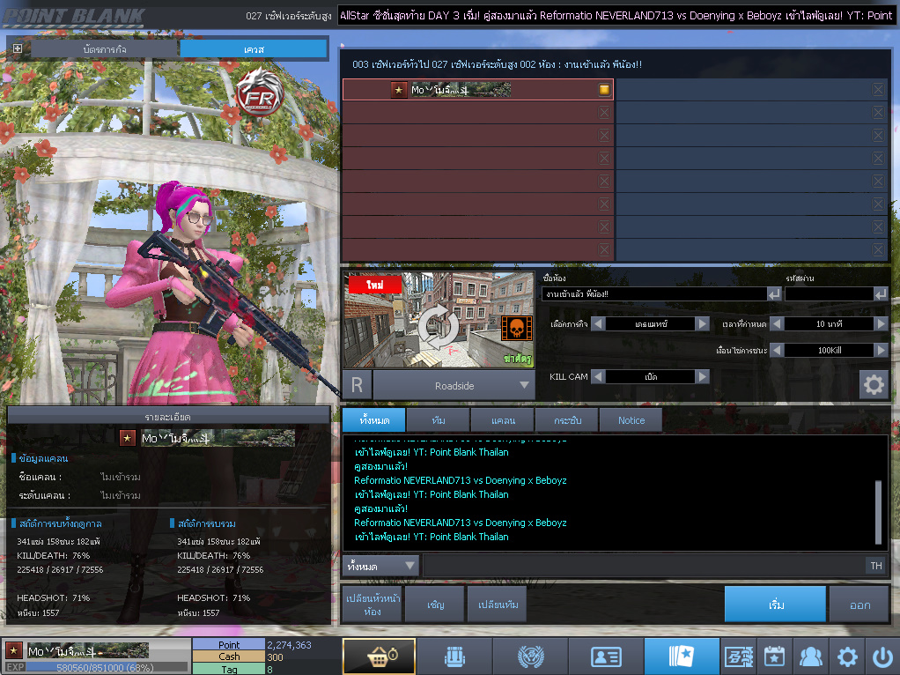Open the coupon ticket icon
Image resolution: width=900 pixels, height=675 pixels.
coord(738,656)
